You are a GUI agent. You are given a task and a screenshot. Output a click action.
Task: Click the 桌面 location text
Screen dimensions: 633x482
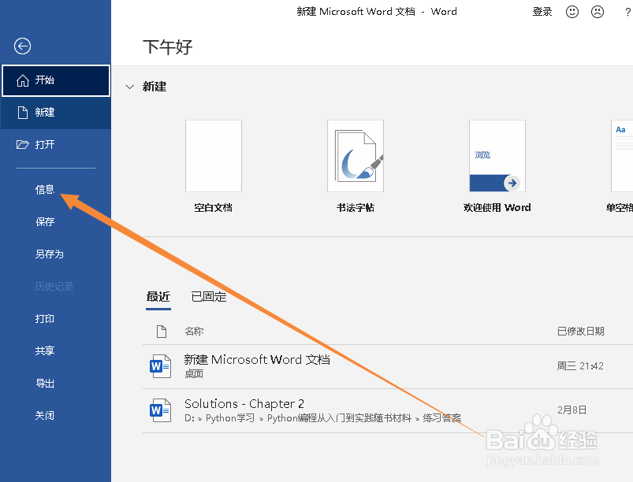tap(194, 374)
